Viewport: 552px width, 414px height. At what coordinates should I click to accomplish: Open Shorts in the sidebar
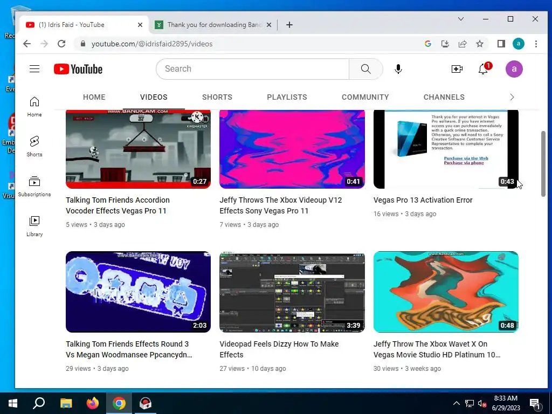pos(34,147)
